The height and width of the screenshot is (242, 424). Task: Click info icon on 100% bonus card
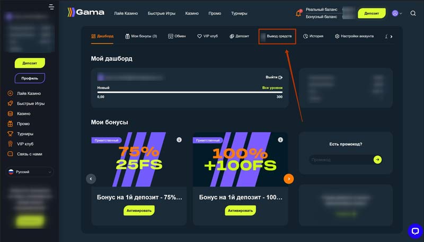[280, 140]
